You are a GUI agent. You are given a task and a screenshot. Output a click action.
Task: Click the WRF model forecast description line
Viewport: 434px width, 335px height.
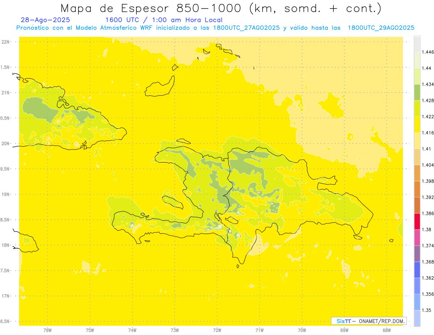215,28
